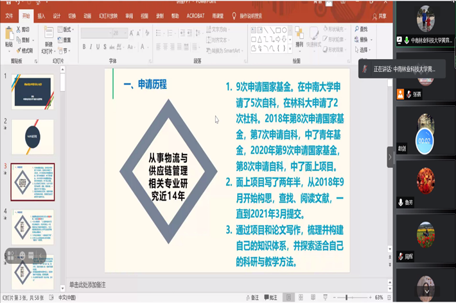
Task: Switch to the Insert (插入) ribbon tab
Action: [x=41, y=16]
